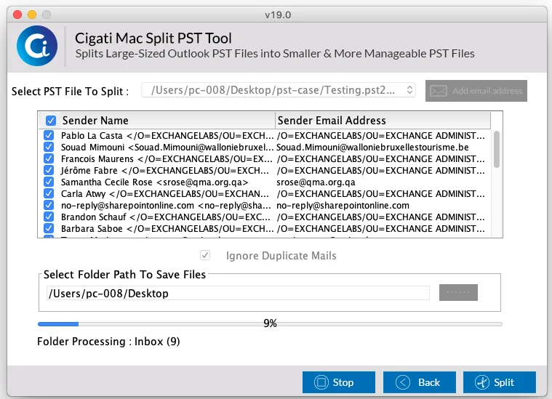The image size is (552, 399).
Task: Uncheck Jérôme Fabre row checkbox
Action: (49, 170)
